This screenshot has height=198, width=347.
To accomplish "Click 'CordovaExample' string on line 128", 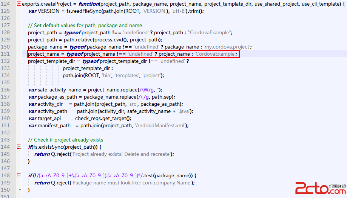I will pyautogui.click(x=209, y=32).
